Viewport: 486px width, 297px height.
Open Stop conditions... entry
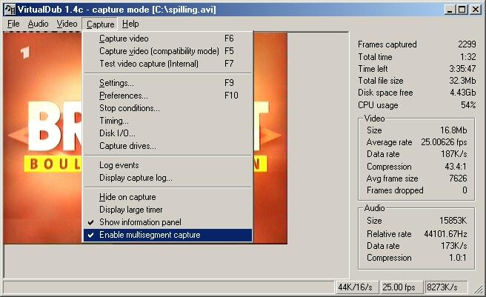tap(129, 108)
